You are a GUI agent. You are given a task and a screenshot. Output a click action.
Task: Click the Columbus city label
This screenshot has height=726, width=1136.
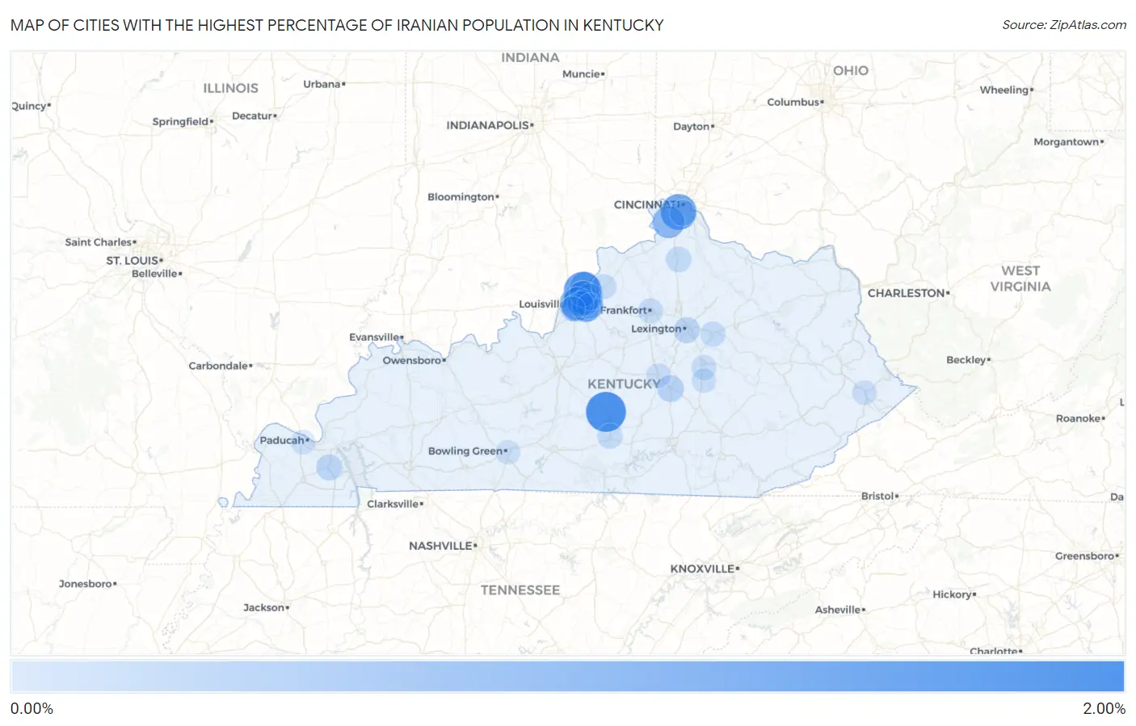[x=793, y=102]
